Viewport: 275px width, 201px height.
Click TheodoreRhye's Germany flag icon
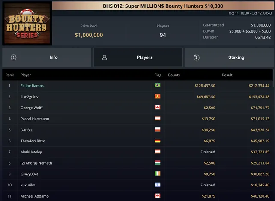[158, 141]
